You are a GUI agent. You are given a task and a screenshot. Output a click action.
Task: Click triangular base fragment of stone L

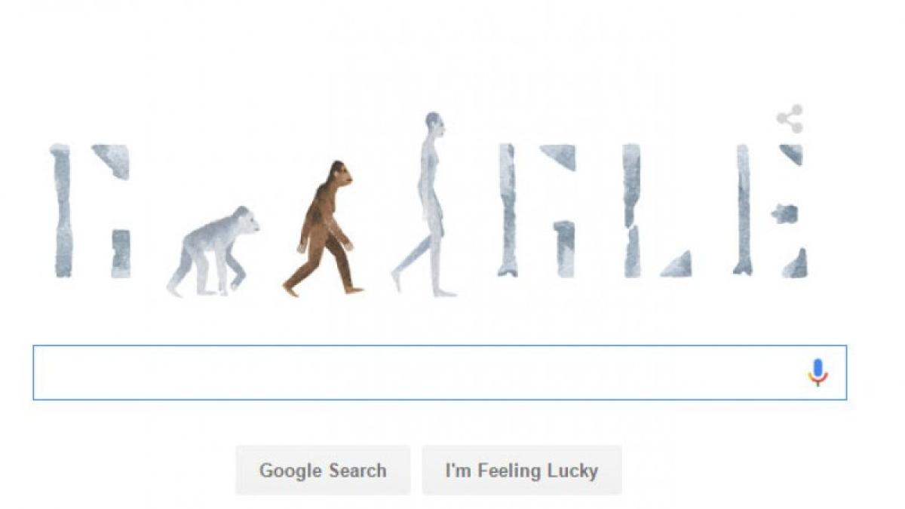pos(677,264)
